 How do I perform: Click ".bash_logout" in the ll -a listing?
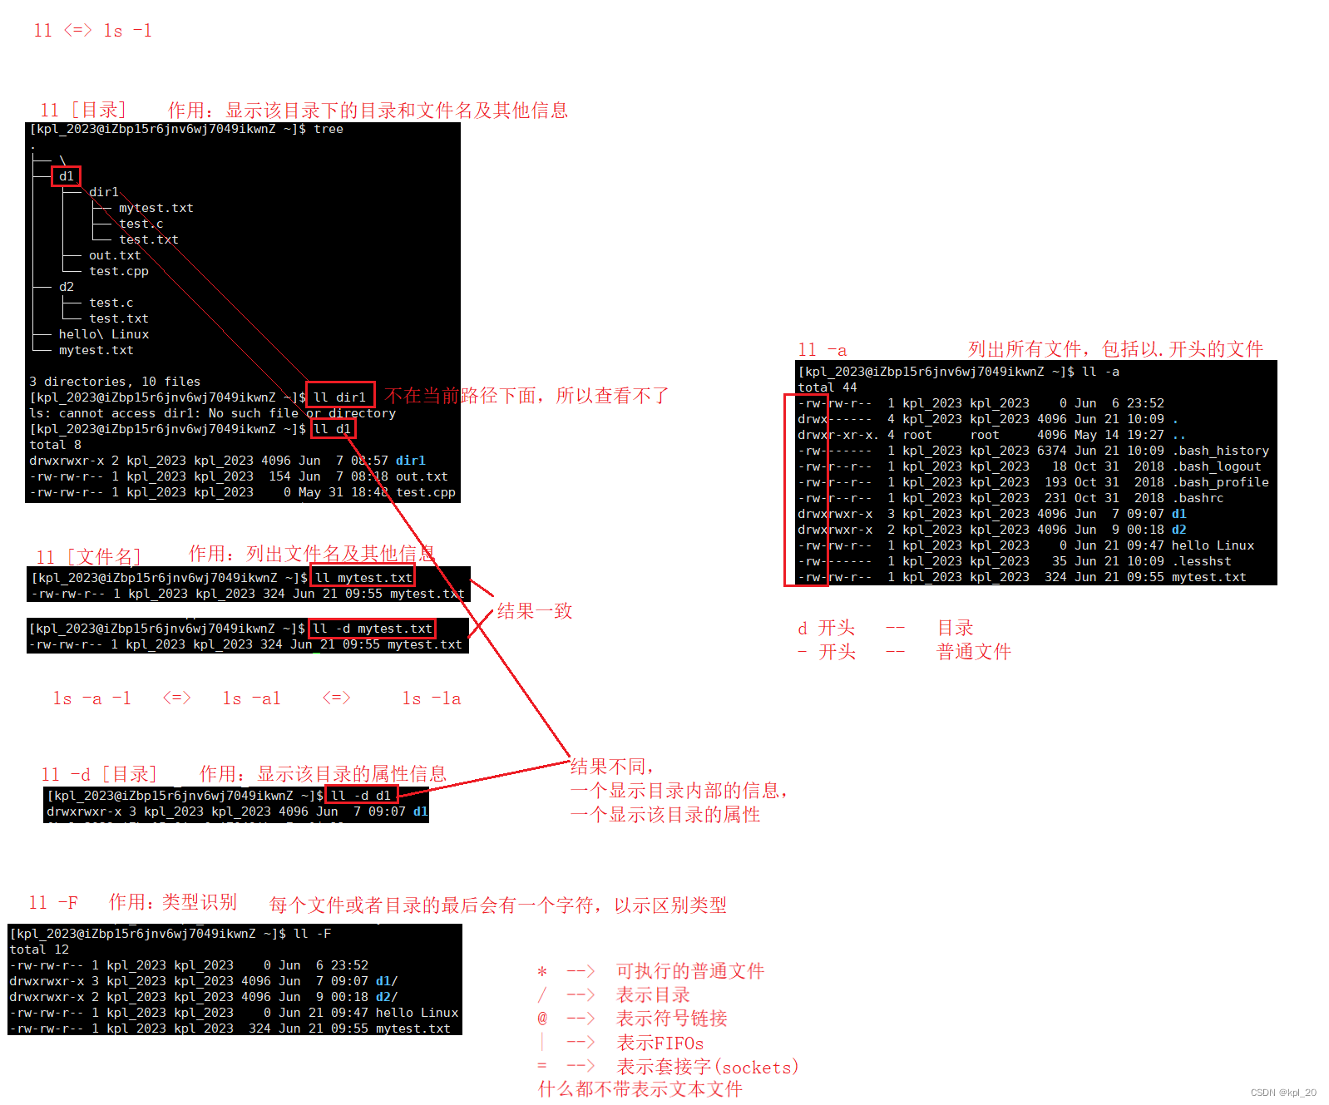pos(1217,466)
